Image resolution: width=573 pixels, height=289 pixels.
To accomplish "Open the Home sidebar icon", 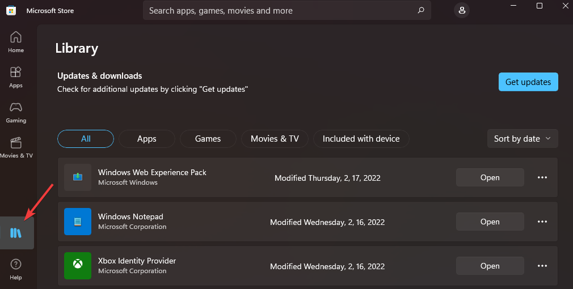I will [16, 42].
